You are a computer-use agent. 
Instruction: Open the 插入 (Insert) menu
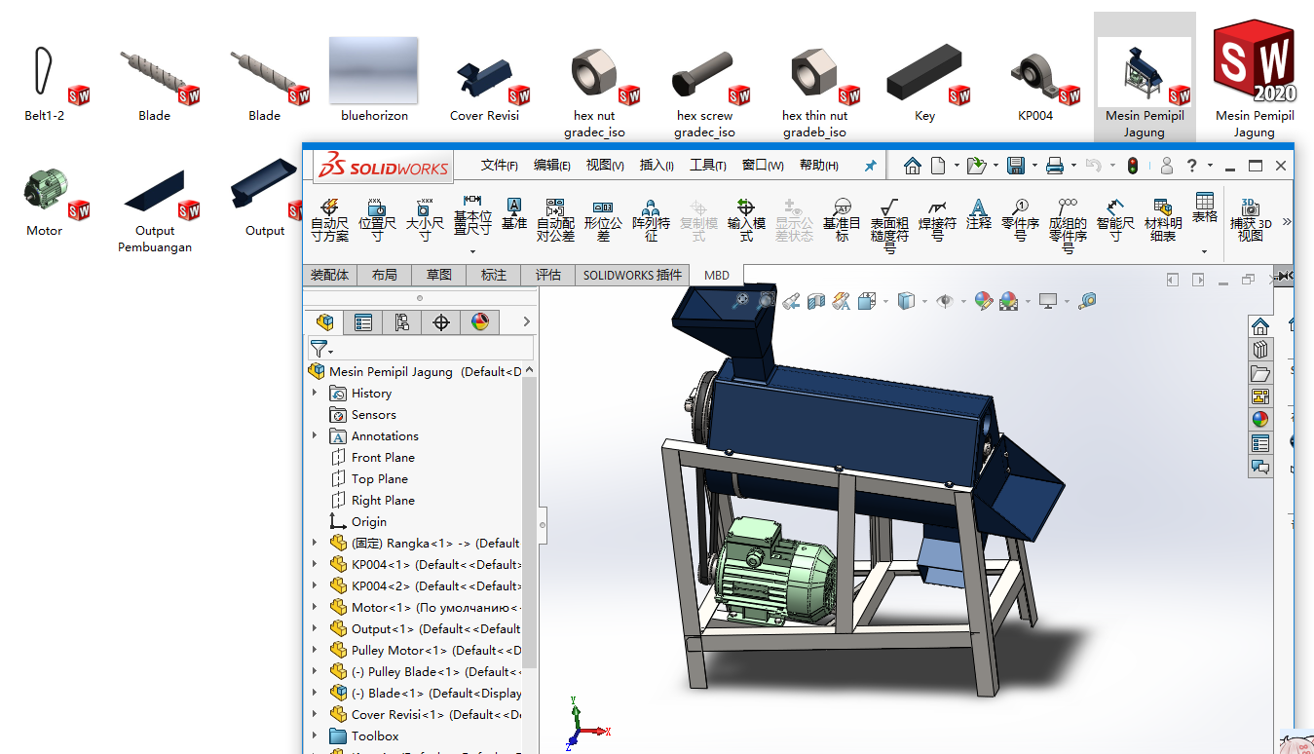(656, 166)
